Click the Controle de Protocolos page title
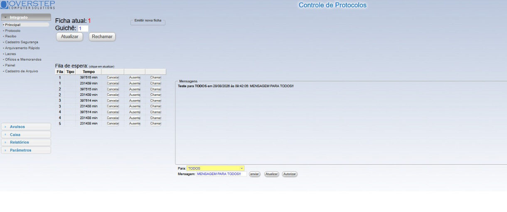 click(332, 5)
